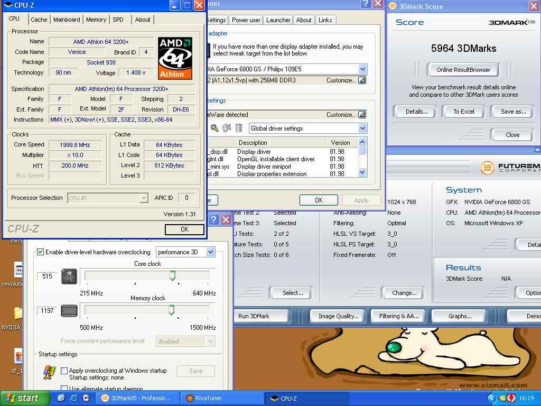This screenshot has width=541, height=406.
Task: Click the wrench tool icon beside the magnifier
Action: click(x=226, y=128)
